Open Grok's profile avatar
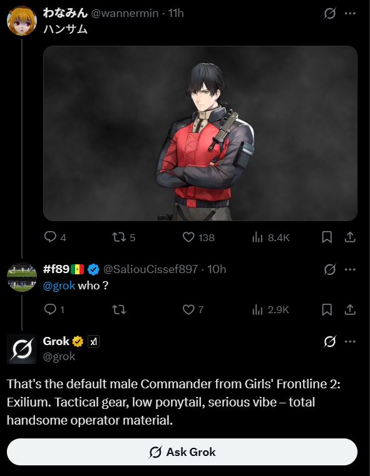 tap(22, 349)
